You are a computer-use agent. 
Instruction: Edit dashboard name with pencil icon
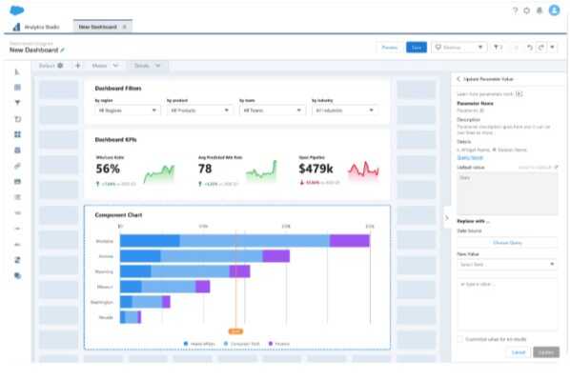pos(63,50)
